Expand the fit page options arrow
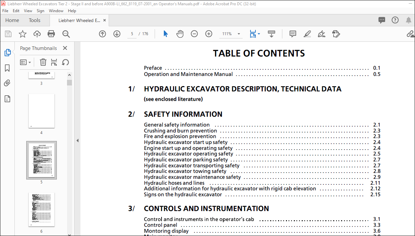 click(259, 34)
